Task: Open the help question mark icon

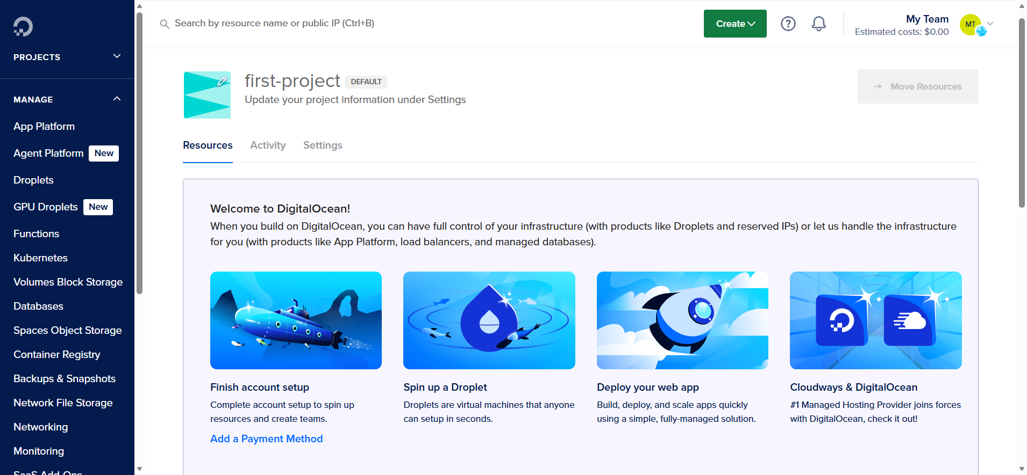Action: coord(788,24)
